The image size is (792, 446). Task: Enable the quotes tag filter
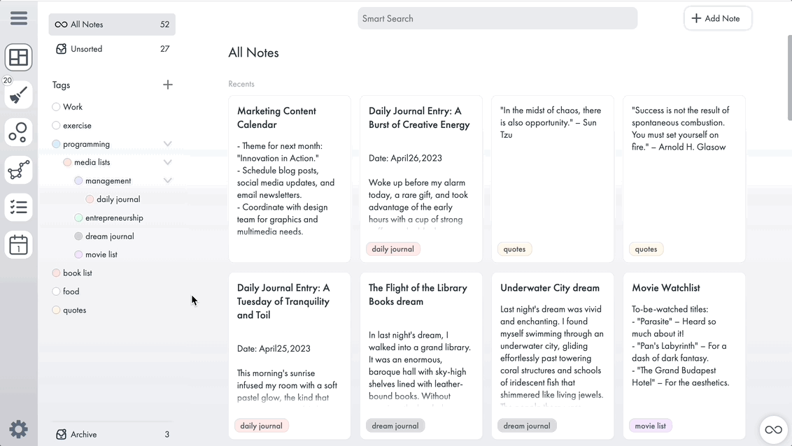55,310
